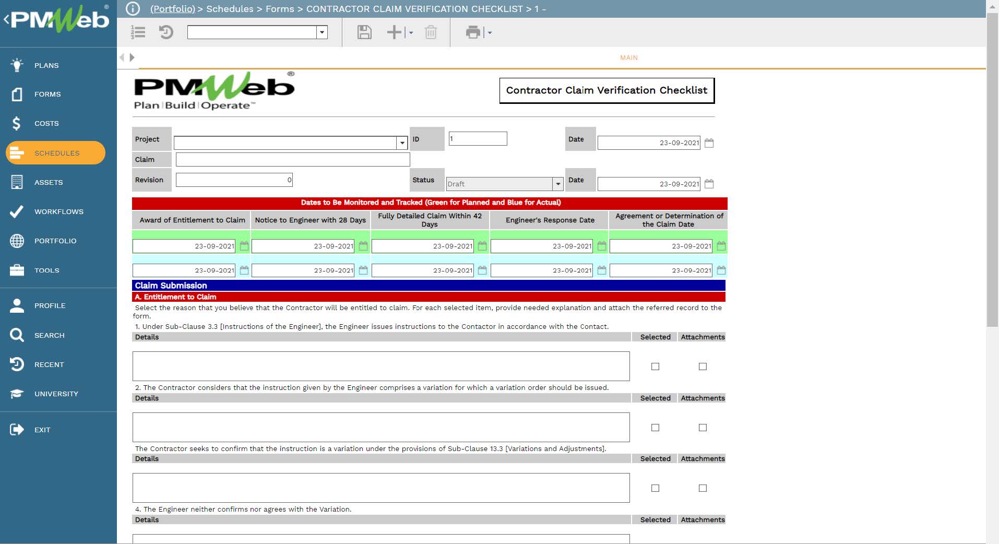Open Costs module in sidebar
999x544 pixels.
(46, 124)
